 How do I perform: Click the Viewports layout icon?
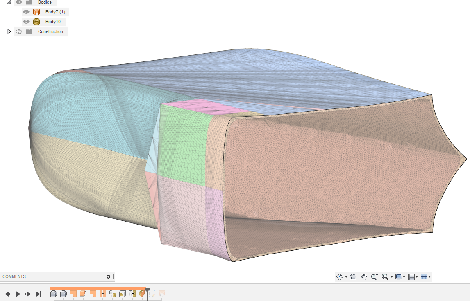(x=424, y=277)
